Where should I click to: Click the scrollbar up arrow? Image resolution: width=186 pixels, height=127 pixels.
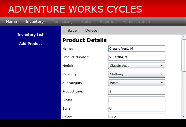(x=184, y=37)
